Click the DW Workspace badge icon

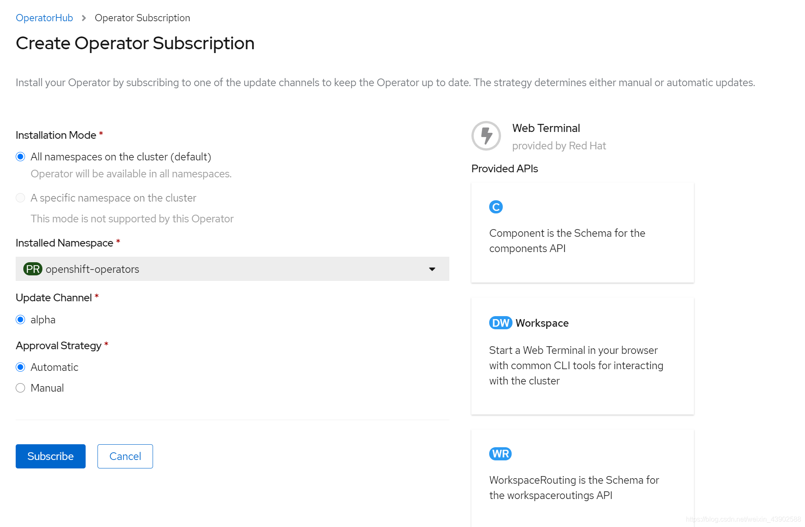(x=501, y=323)
